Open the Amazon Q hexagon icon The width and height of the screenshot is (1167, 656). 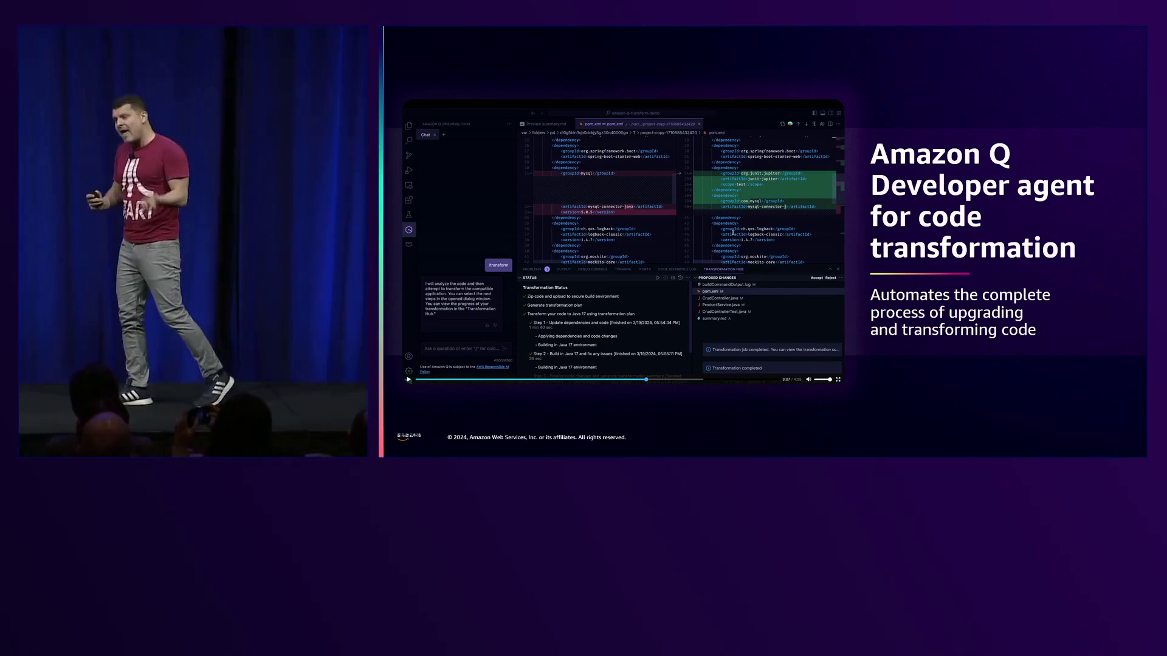408,230
